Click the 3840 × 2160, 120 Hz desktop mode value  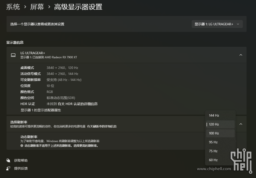tap(62, 68)
